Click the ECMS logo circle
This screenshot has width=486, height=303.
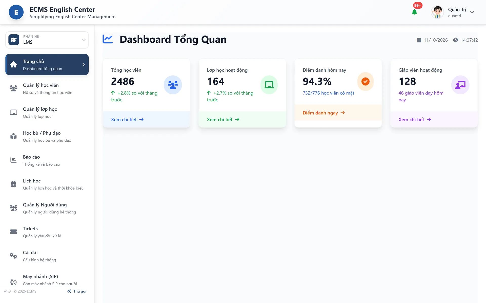pyautogui.click(x=16, y=12)
